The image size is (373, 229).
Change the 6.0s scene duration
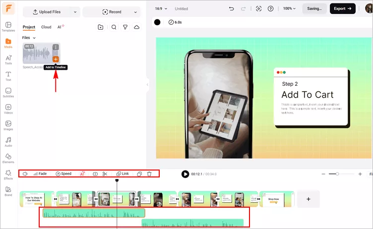pyautogui.click(x=175, y=22)
